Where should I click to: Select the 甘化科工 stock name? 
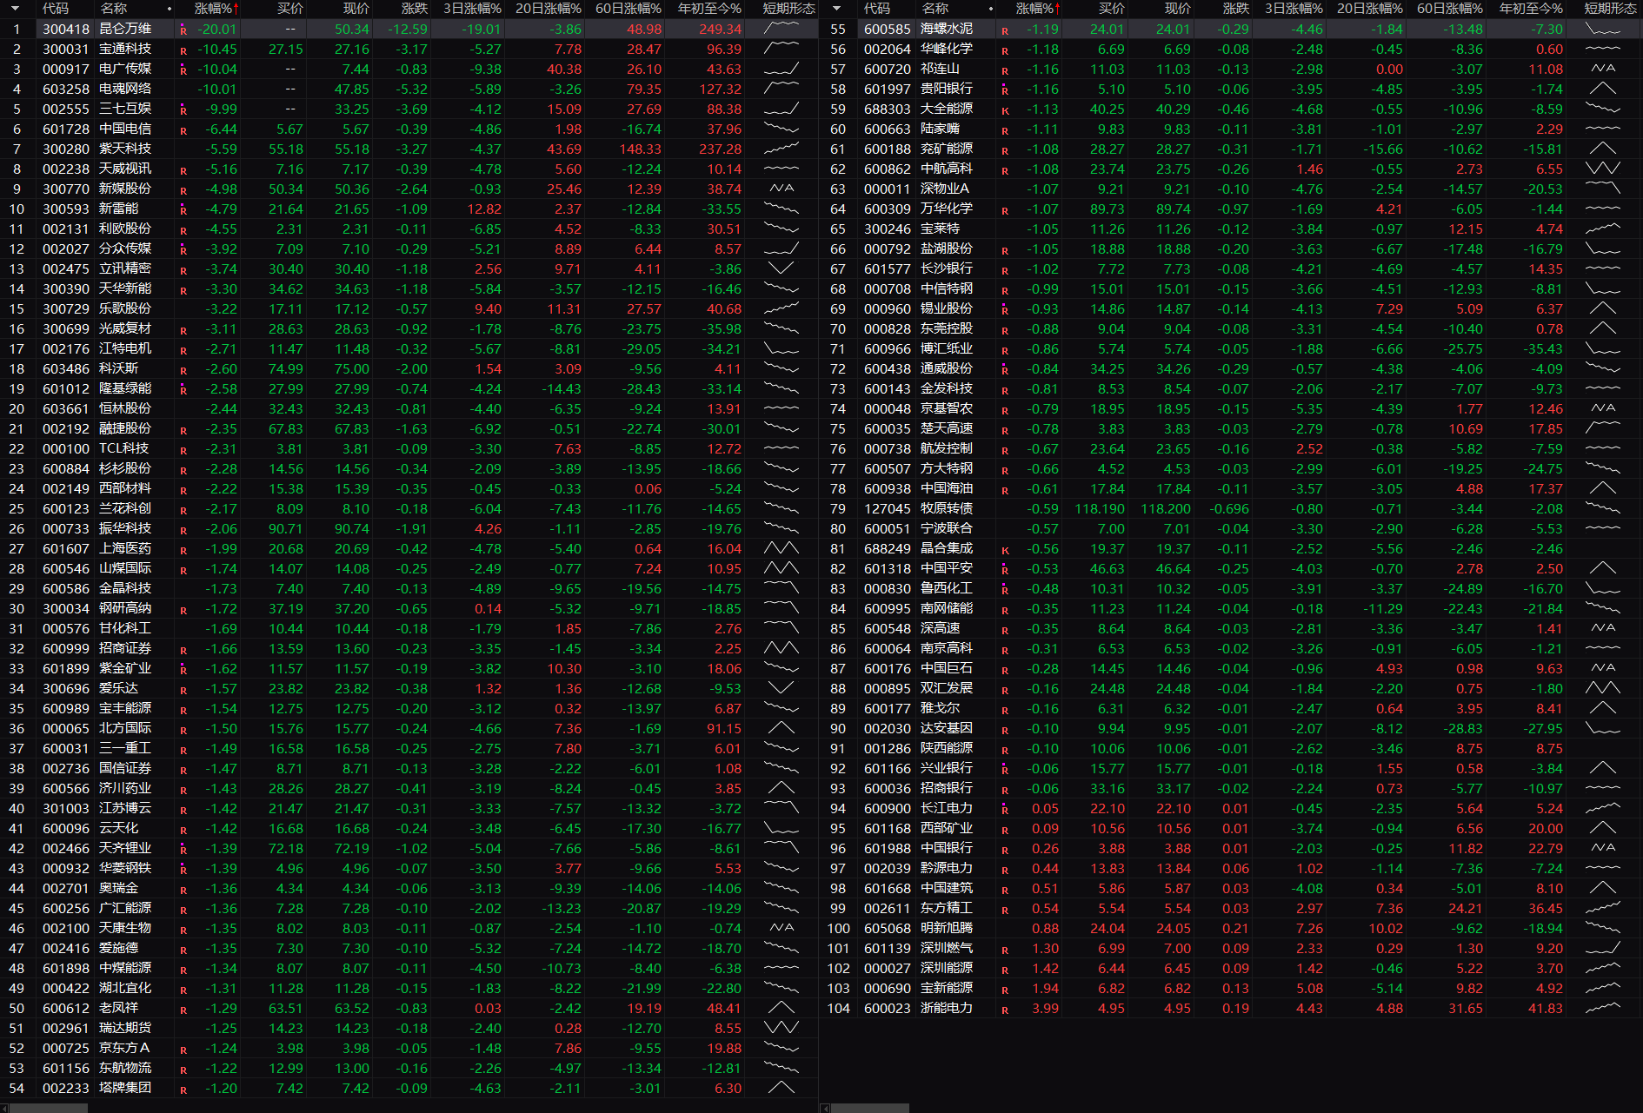click(x=125, y=628)
